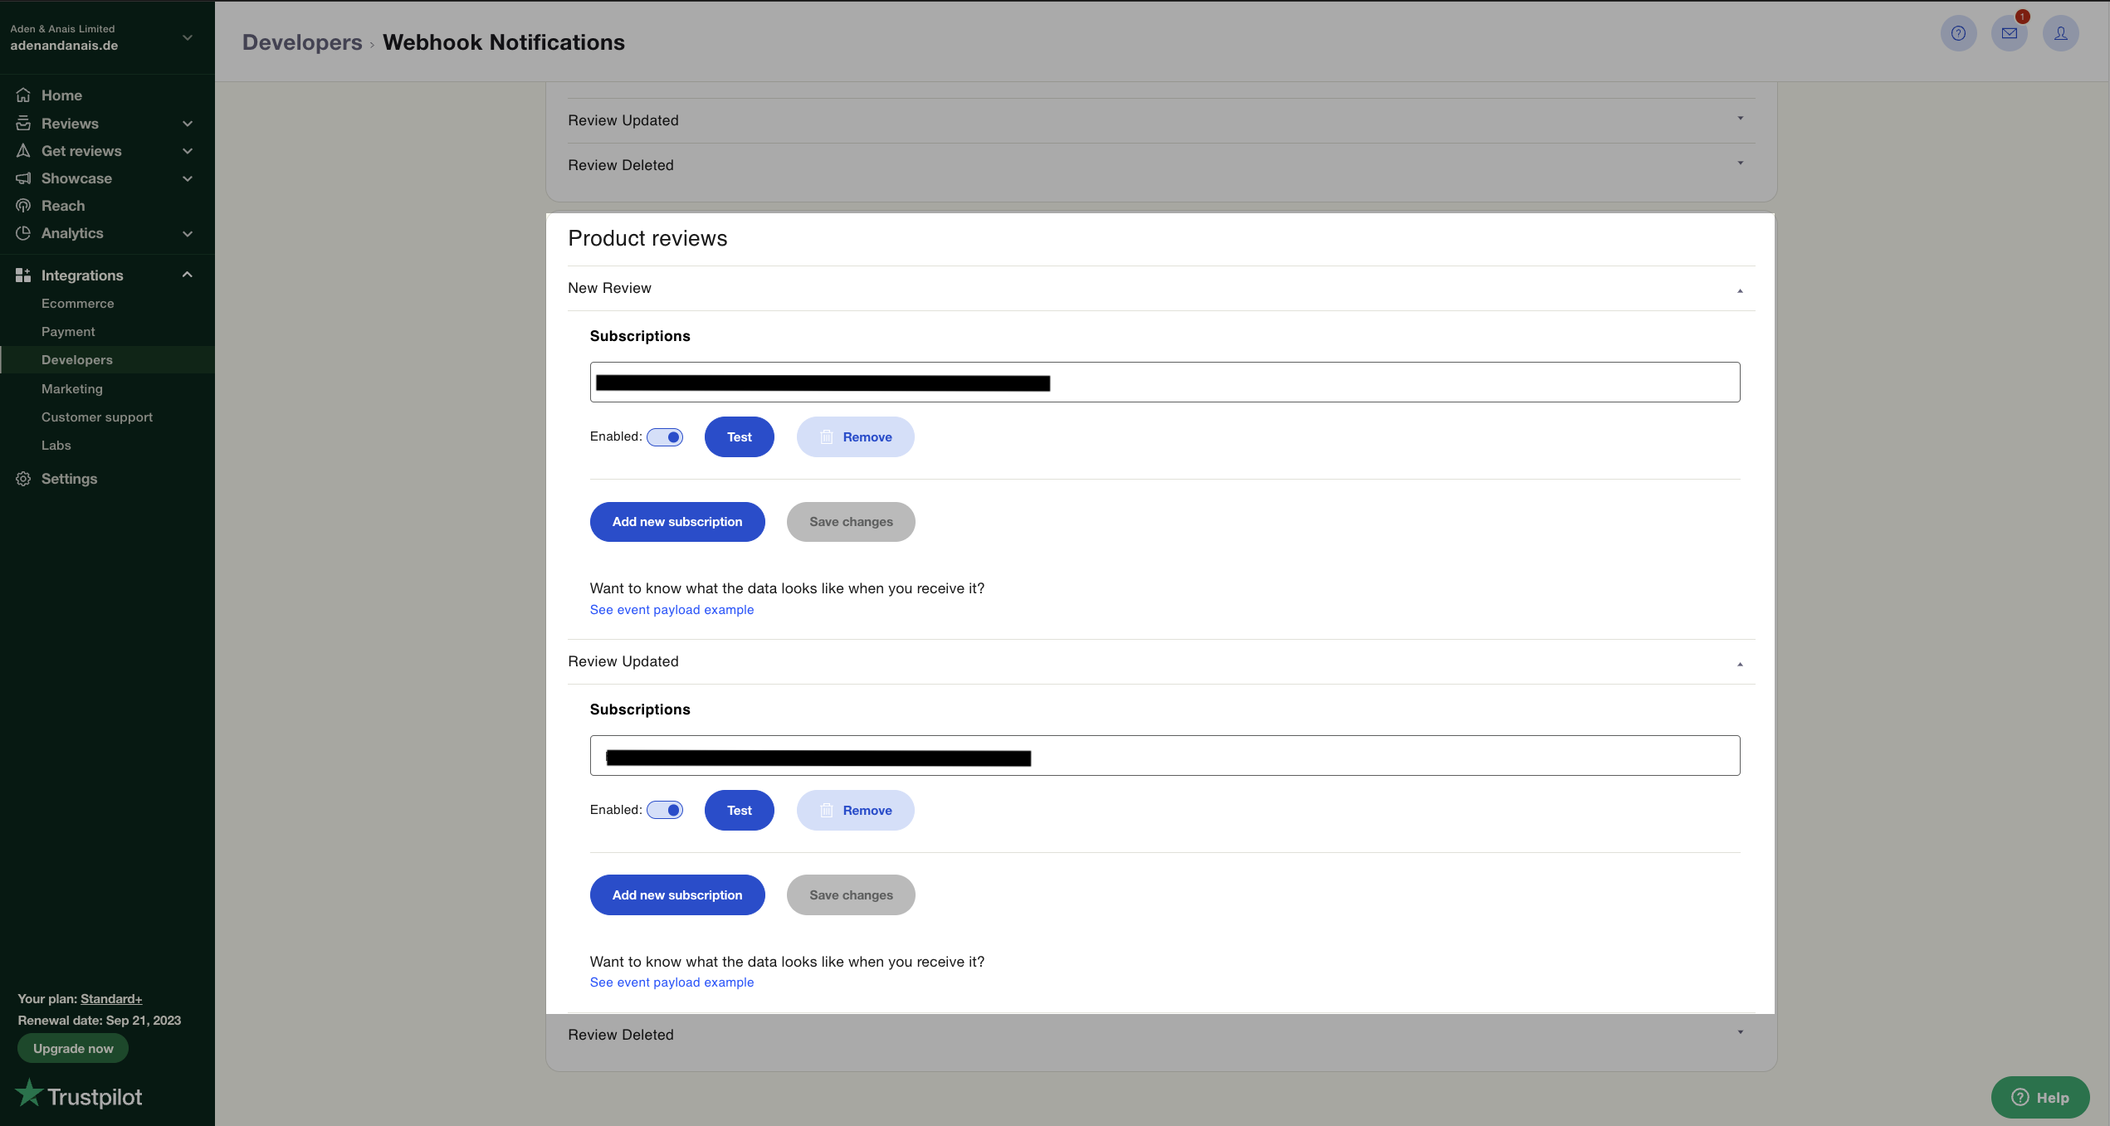Click the Standard+ plan link
The height and width of the screenshot is (1126, 2110).
111,999
